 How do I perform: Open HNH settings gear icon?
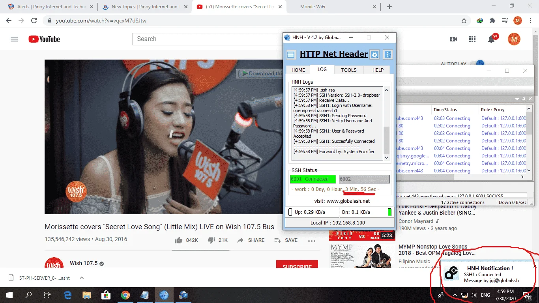click(374, 54)
